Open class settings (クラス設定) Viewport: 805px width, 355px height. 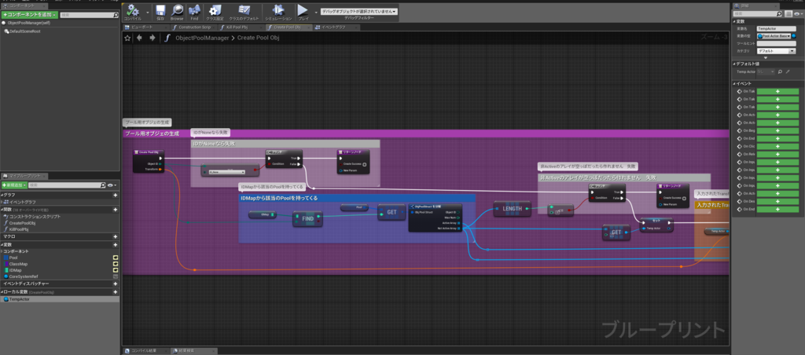tap(215, 12)
